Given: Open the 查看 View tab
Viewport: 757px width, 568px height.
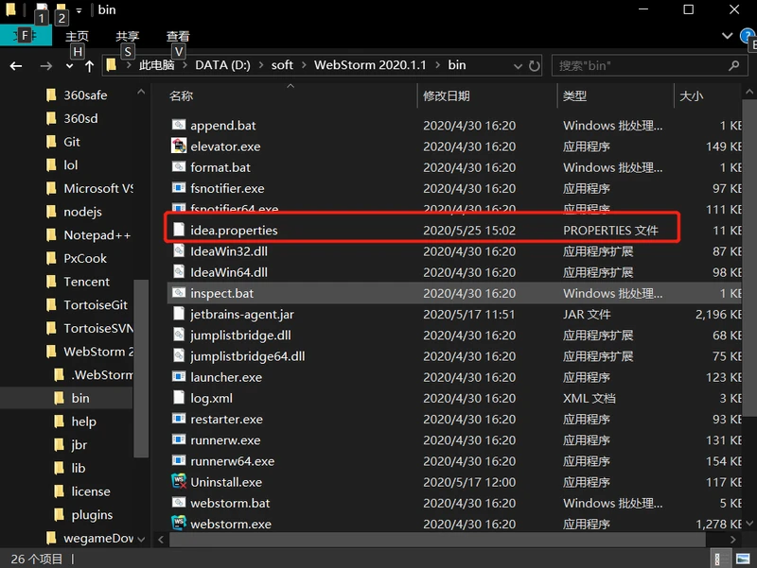Looking at the screenshot, I should click(178, 36).
